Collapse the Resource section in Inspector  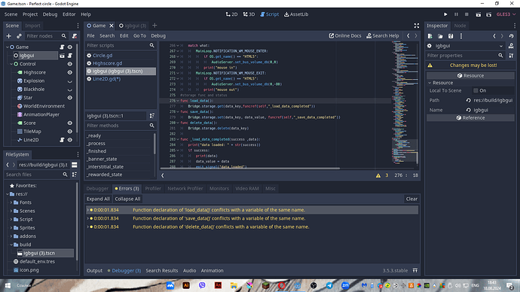430,83
